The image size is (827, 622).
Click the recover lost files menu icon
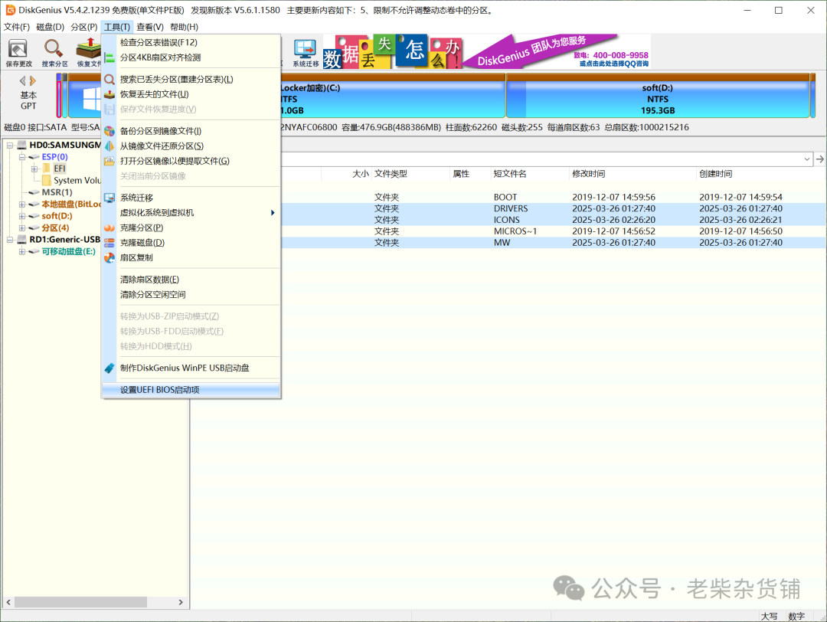(110, 94)
